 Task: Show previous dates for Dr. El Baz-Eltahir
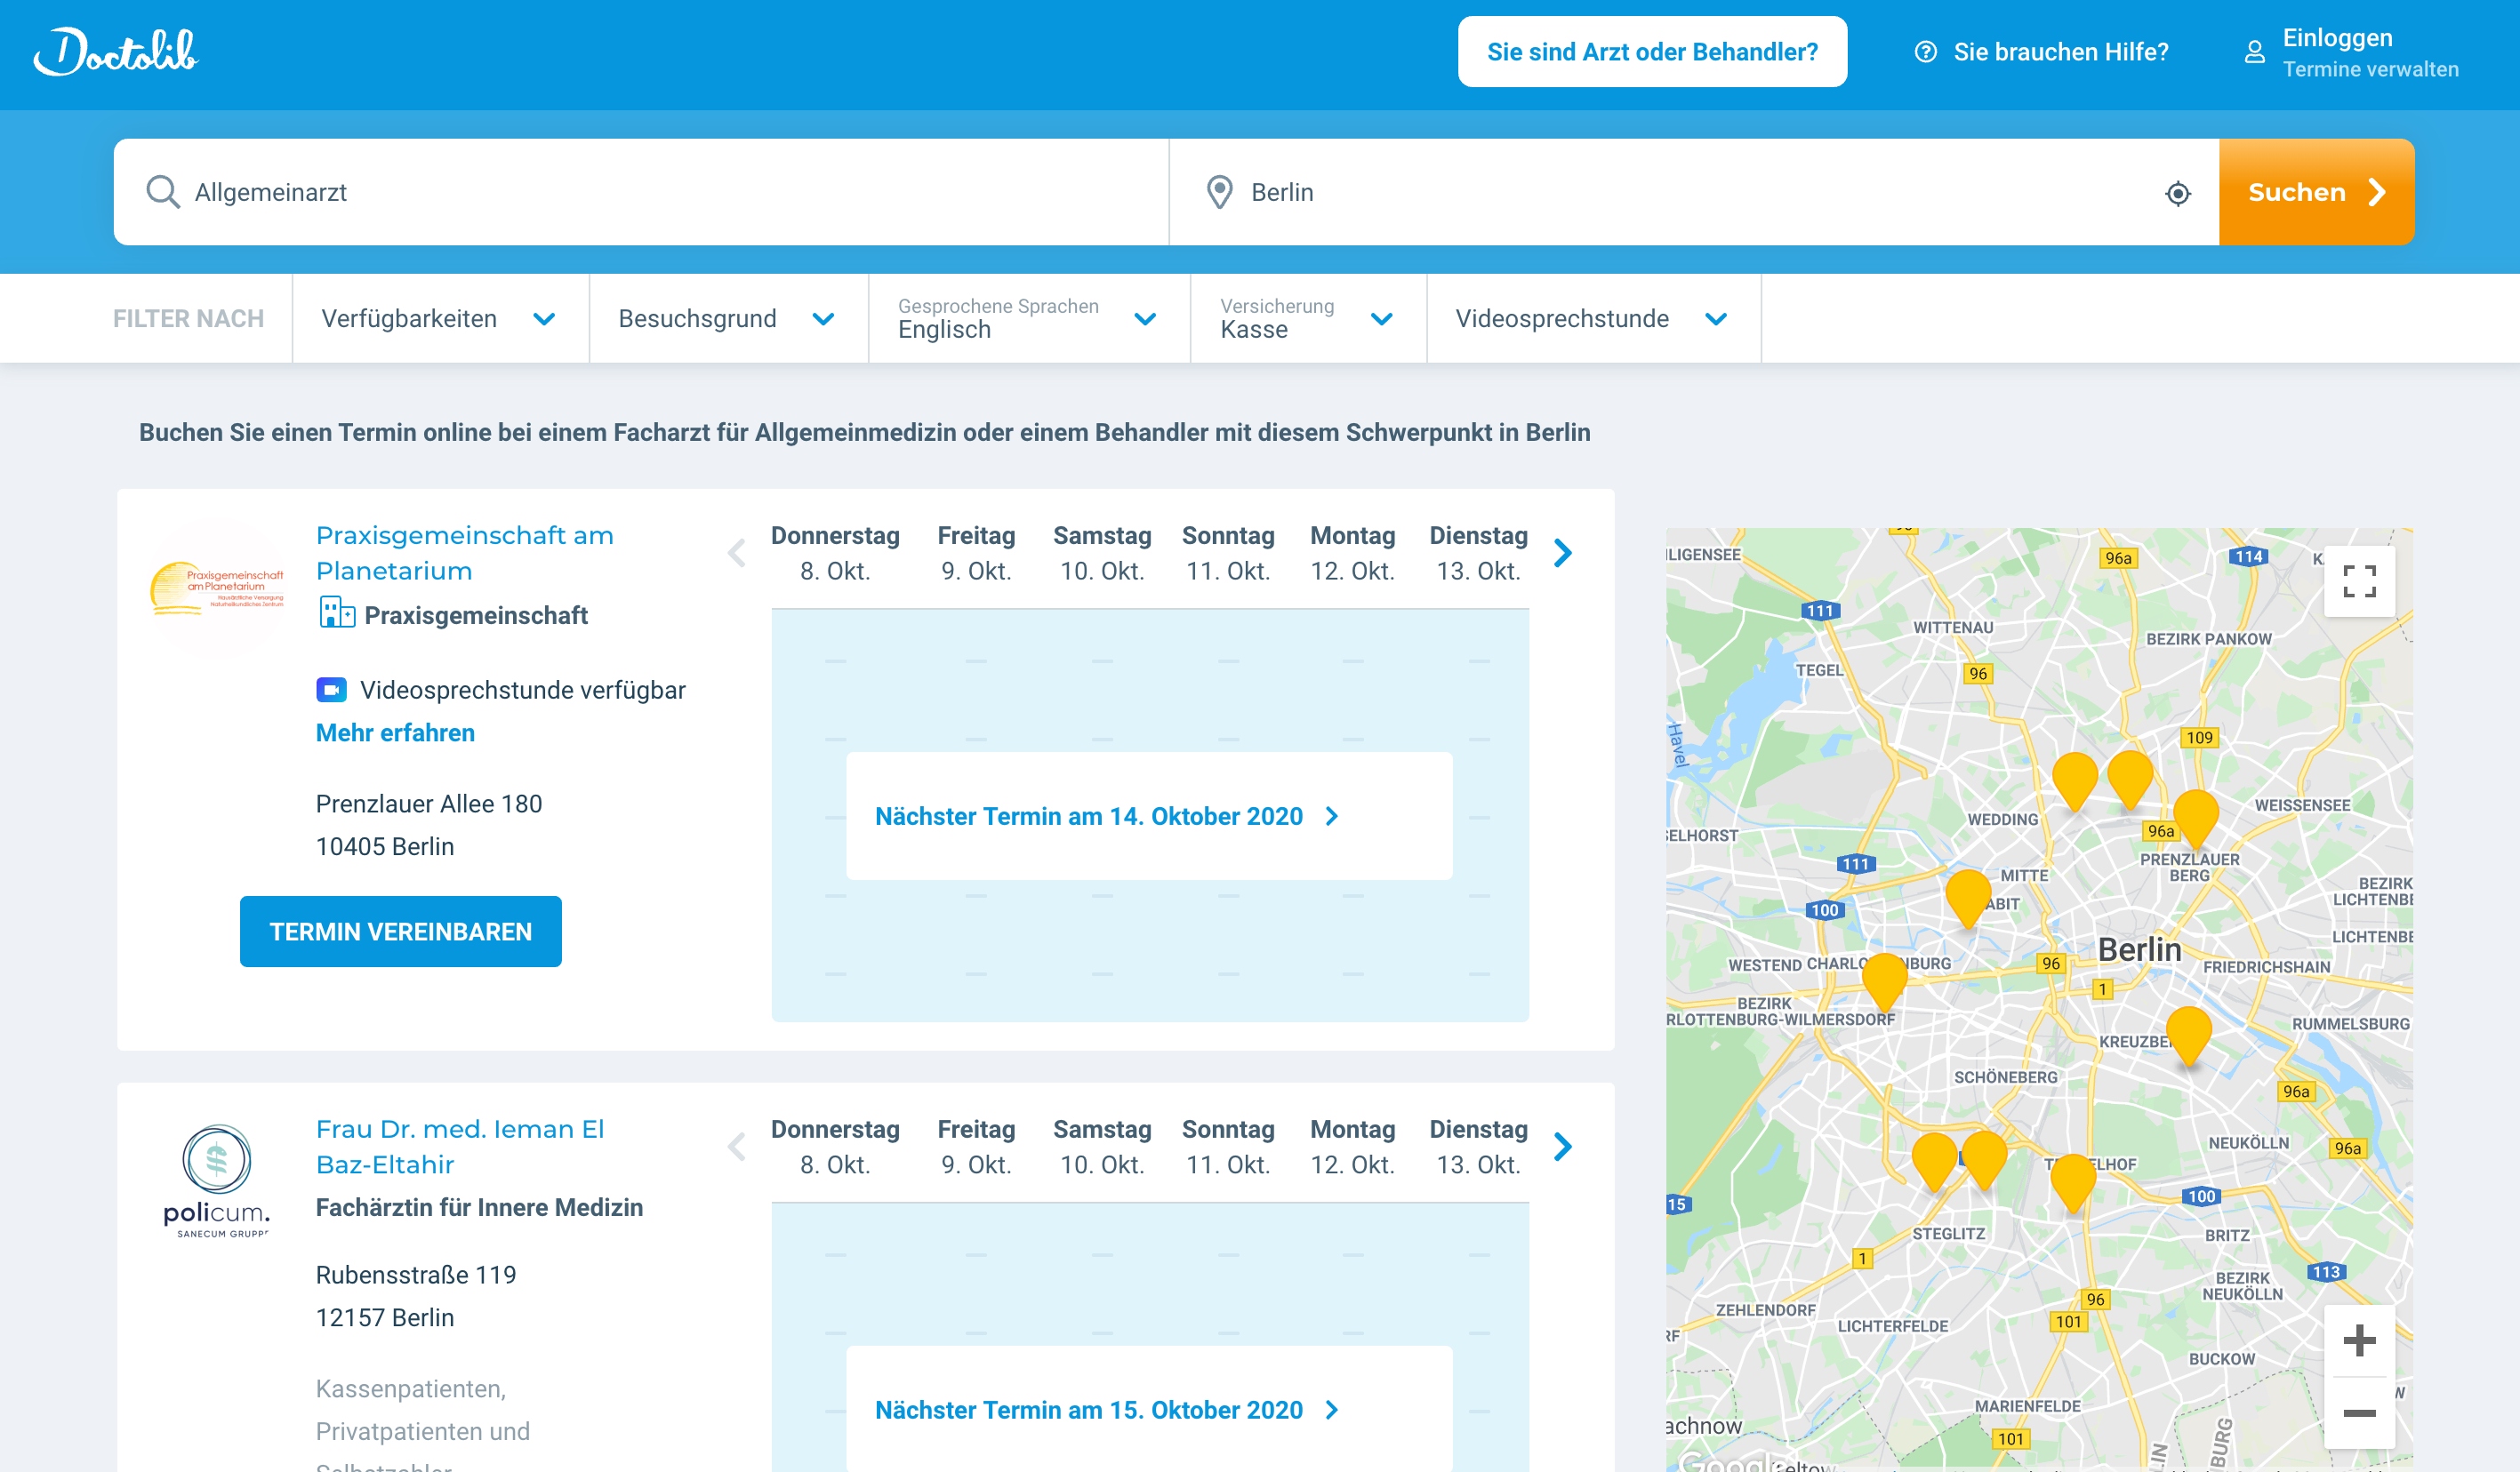(737, 1146)
